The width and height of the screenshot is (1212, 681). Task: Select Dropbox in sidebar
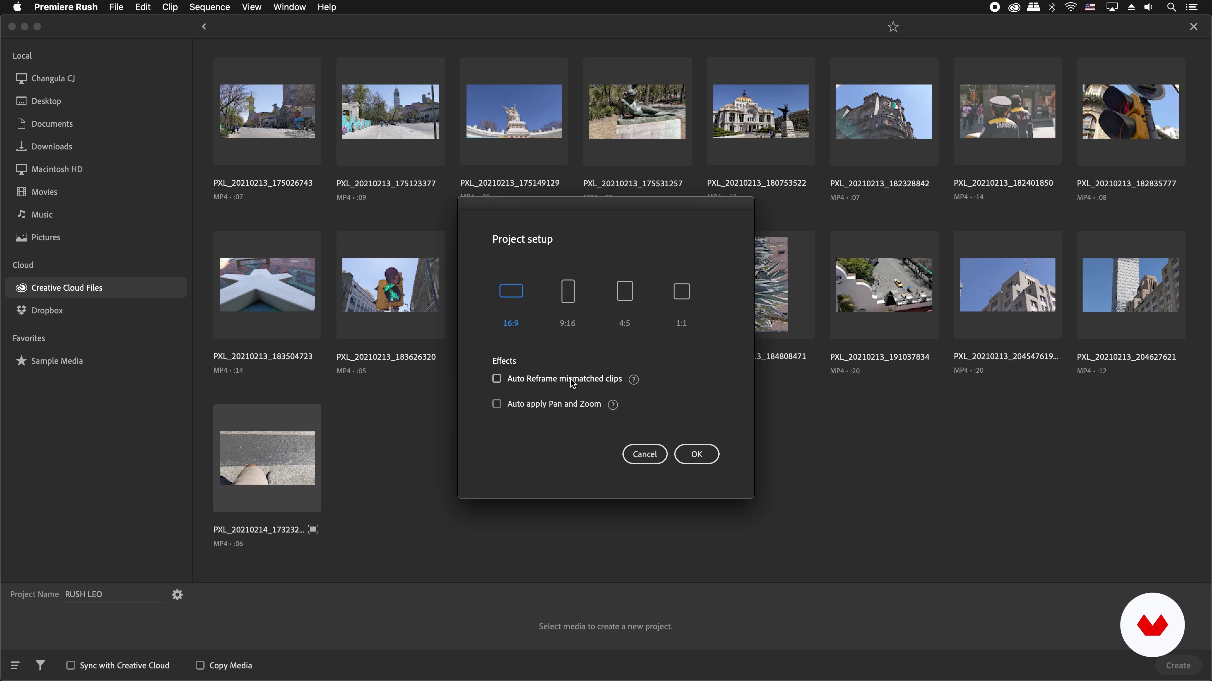96,310
